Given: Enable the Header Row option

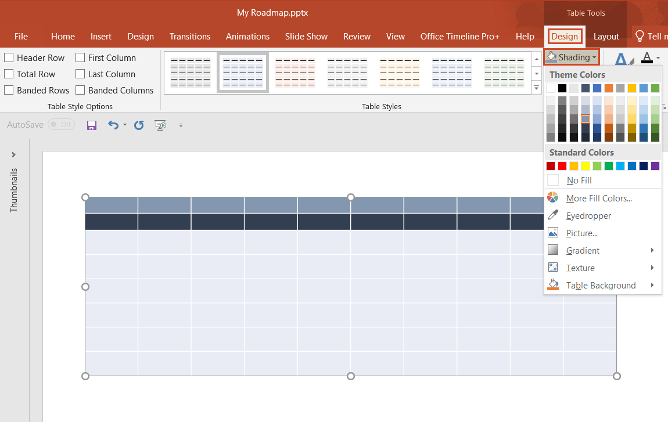Looking at the screenshot, I should [x=9, y=57].
